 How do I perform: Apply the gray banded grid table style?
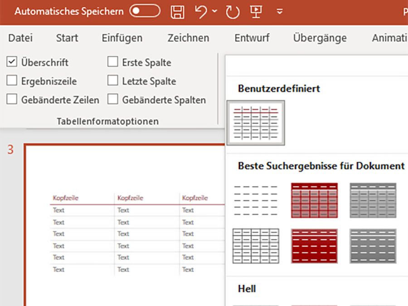click(x=373, y=200)
